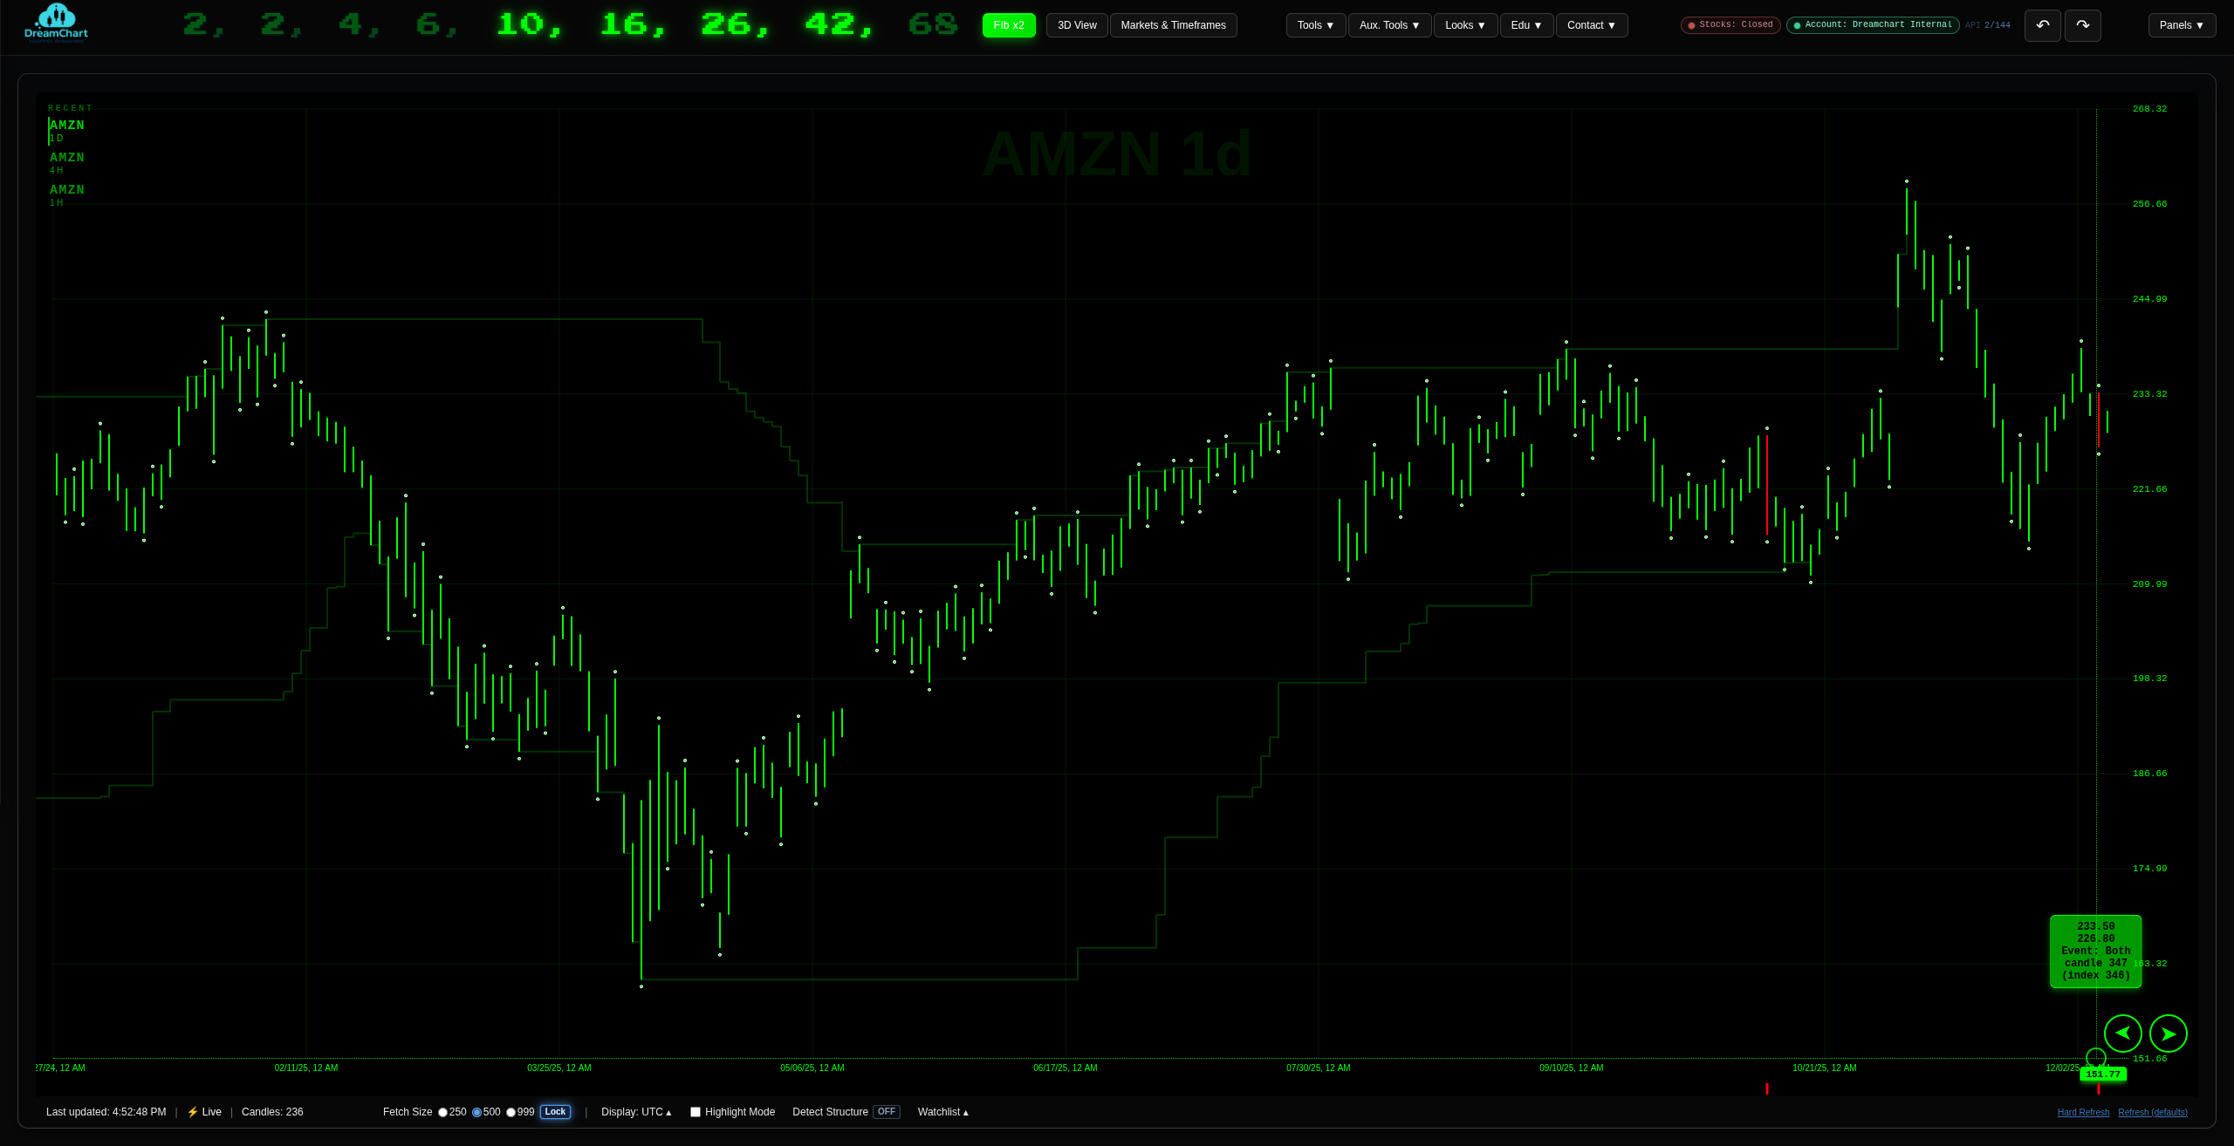
Task: Click the 151.77 price label
Action: (2103, 1074)
